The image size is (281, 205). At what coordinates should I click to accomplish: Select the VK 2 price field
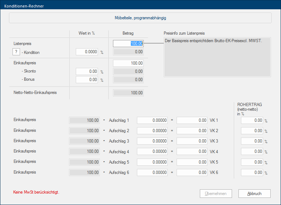coord(192,131)
